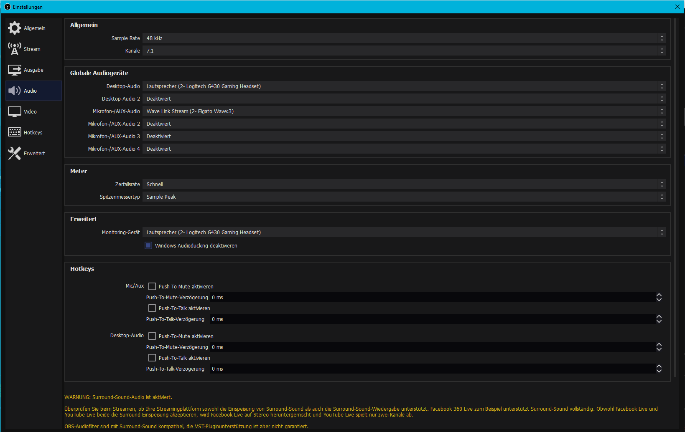Screen dimensions: 685x432
Task: Switch to the Stream settings page
Action: [33, 49]
